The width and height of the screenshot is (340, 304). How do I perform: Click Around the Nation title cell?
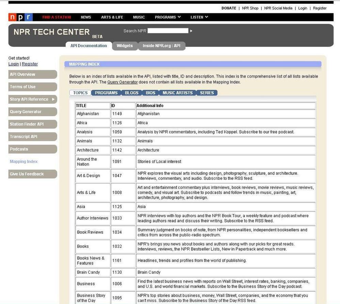click(93, 162)
